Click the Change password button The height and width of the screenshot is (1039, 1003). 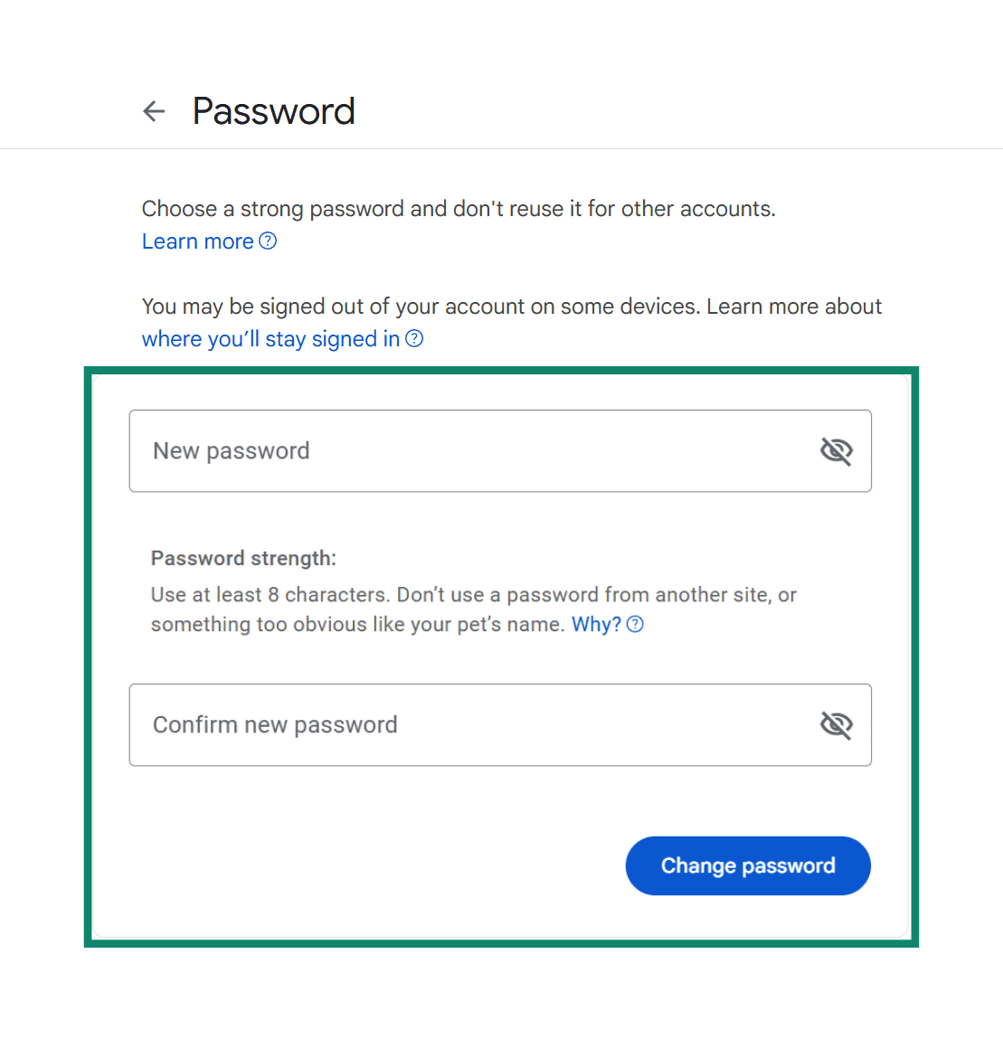(748, 865)
